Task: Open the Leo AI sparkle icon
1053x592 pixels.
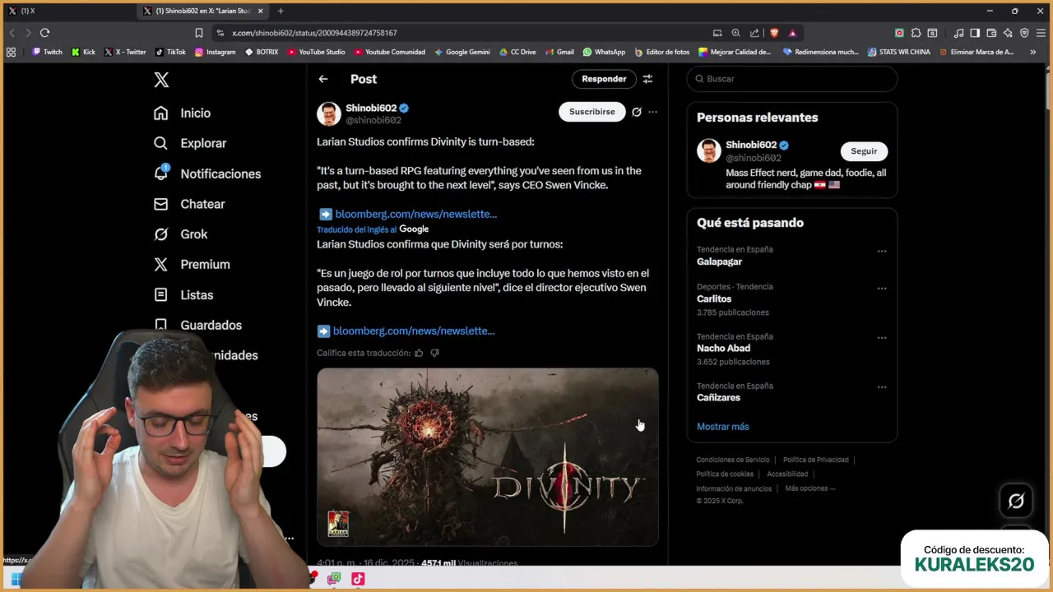Action: click(1008, 33)
